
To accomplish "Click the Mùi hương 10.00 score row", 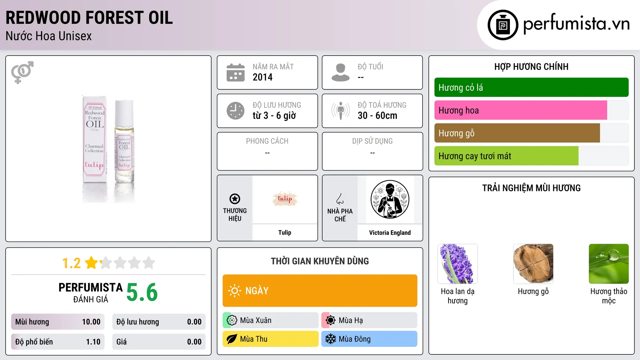I will click(58, 322).
